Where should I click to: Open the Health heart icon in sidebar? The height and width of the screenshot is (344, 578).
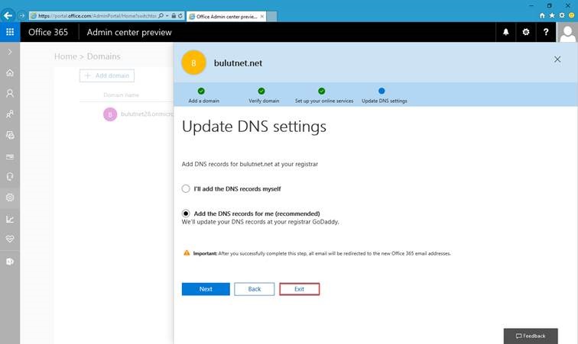point(10,240)
